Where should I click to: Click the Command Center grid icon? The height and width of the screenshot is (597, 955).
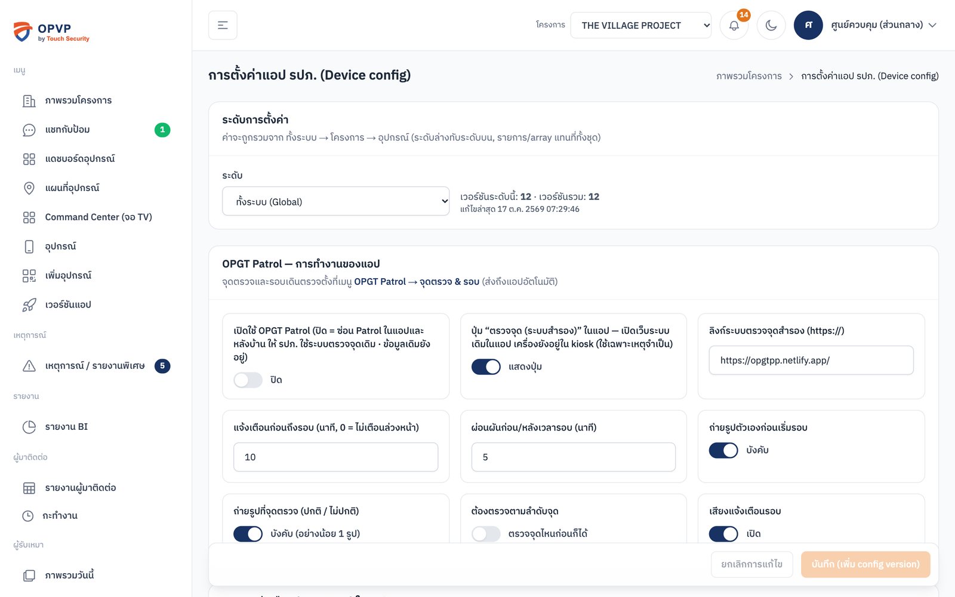point(29,217)
